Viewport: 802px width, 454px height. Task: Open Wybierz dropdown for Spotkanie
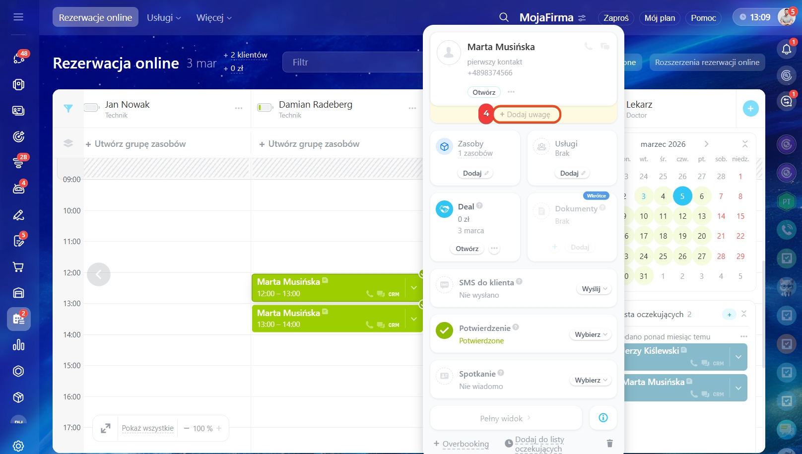(591, 381)
